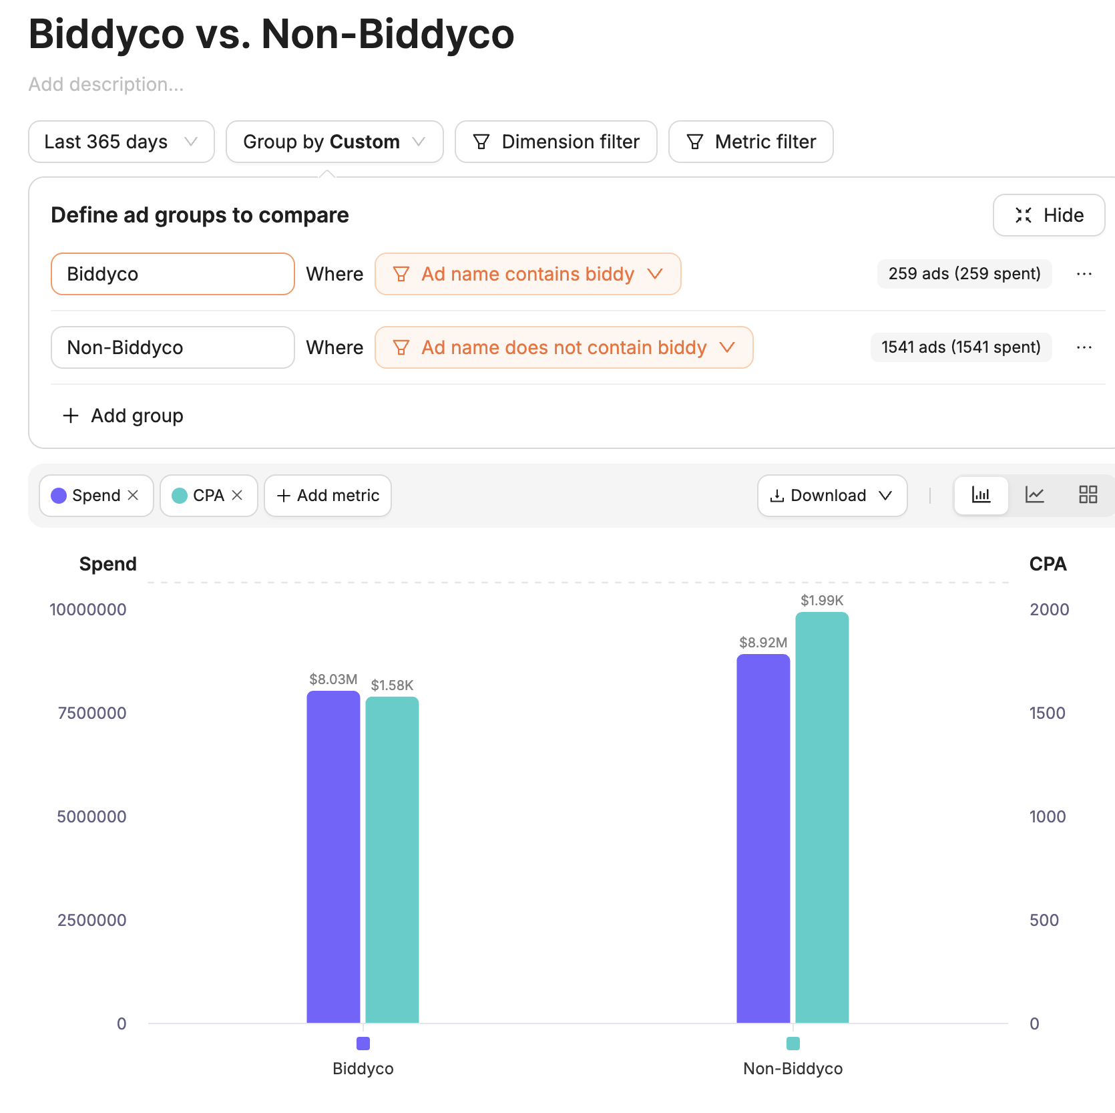Open the Last 365 days date dropdown
This screenshot has width=1115, height=1113.
pos(122,142)
